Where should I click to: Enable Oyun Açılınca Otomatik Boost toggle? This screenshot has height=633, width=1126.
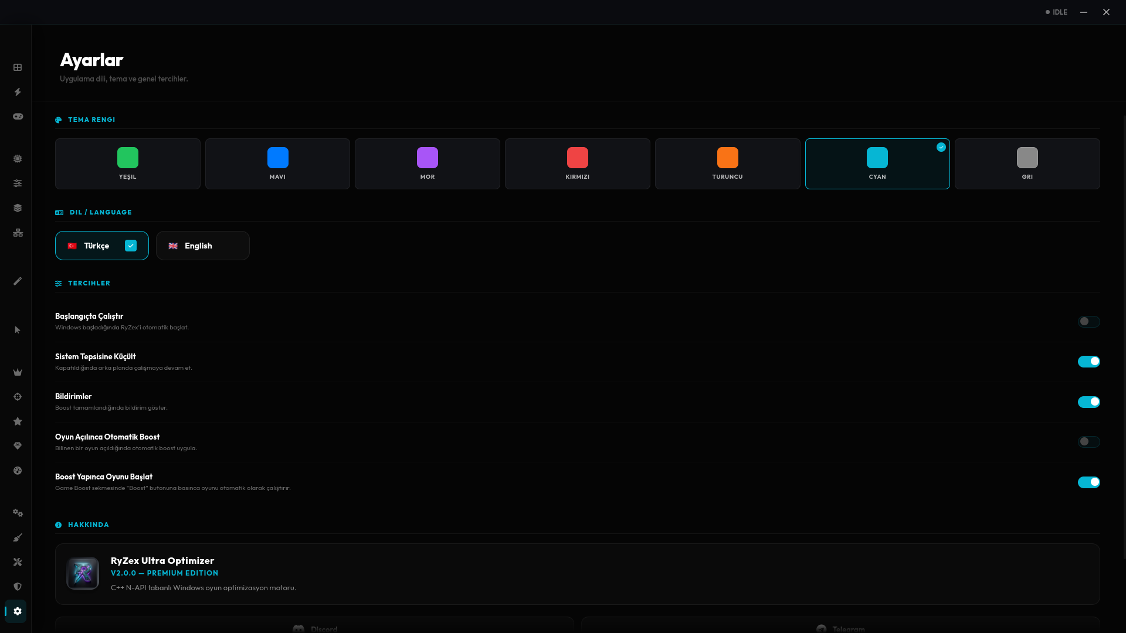[1088, 442]
